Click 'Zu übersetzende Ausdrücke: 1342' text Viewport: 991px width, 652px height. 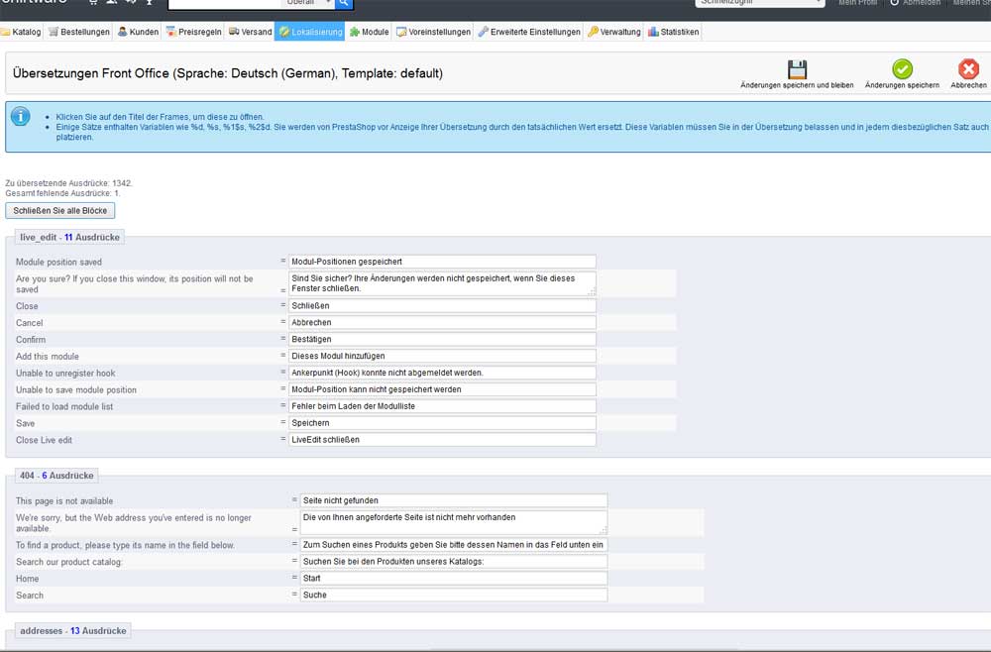tap(69, 183)
